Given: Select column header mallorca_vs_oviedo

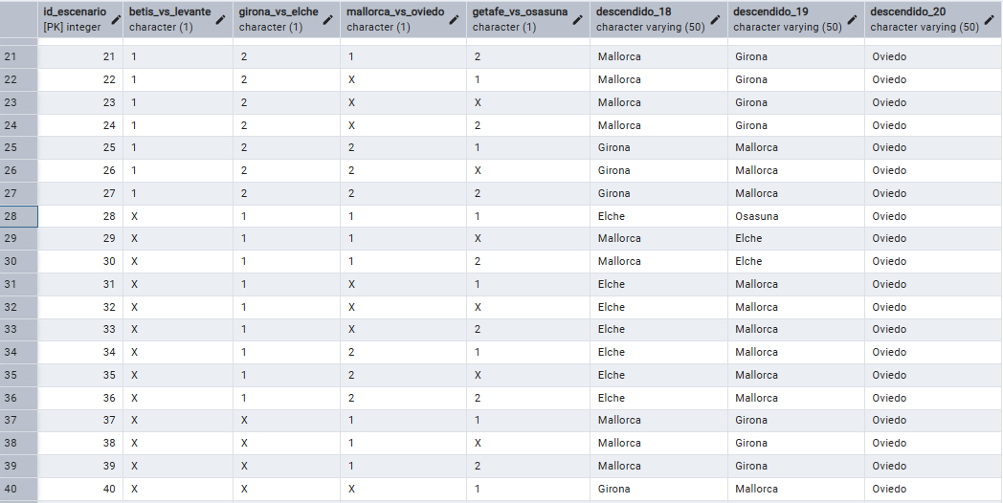Looking at the screenshot, I should click(404, 19).
